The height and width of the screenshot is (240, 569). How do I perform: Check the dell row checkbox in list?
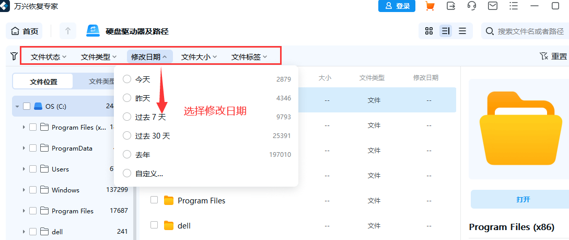click(154, 225)
